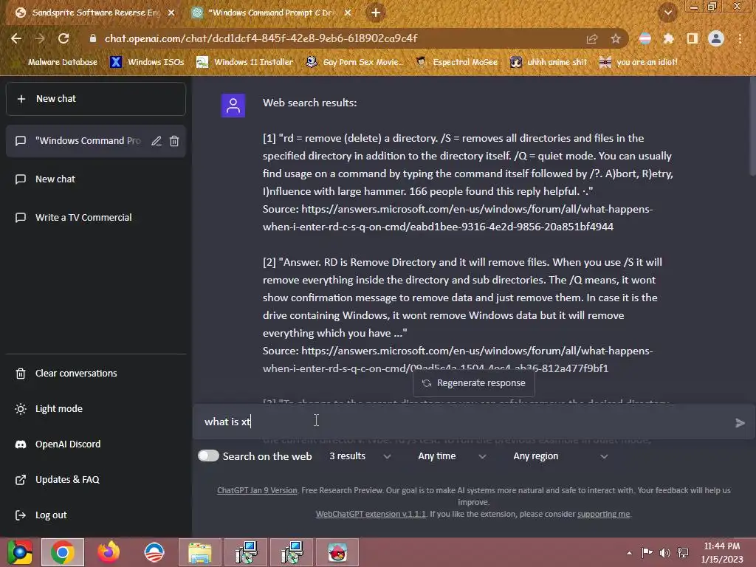Screen dimensions: 756x567
Task: Bookmark this page with the star icon
Action: (x=616, y=38)
